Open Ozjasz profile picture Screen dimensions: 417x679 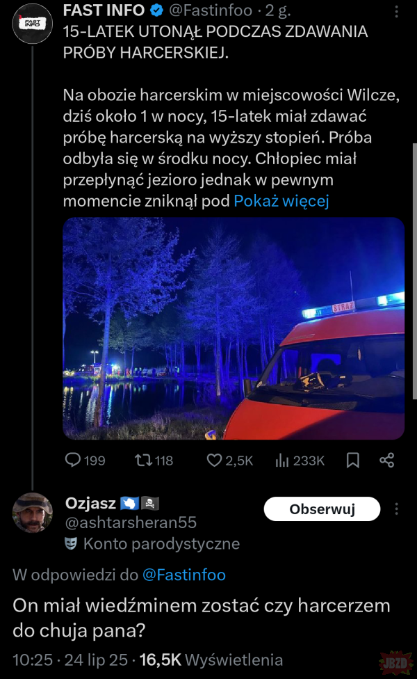pyautogui.click(x=32, y=513)
